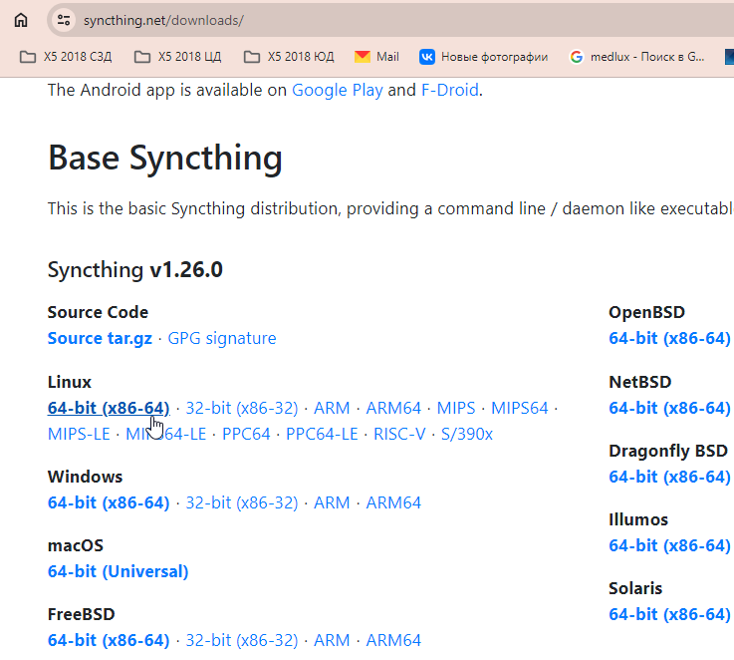Download Linux S/390x build

click(467, 434)
